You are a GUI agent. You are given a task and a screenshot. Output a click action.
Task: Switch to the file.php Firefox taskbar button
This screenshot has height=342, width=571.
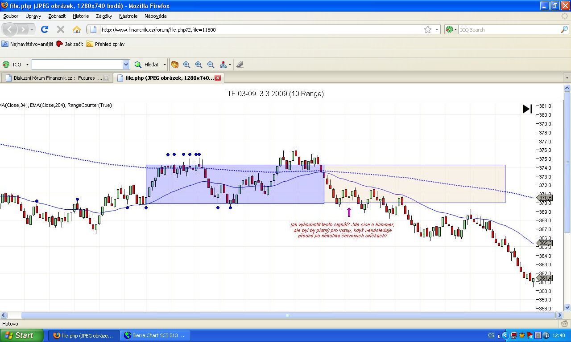(x=83, y=335)
